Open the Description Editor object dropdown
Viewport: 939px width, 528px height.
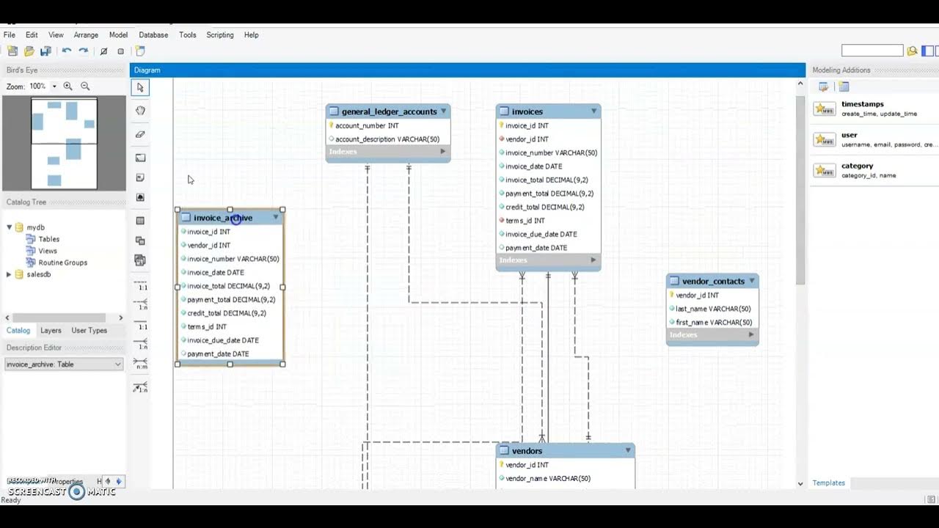(x=118, y=364)
